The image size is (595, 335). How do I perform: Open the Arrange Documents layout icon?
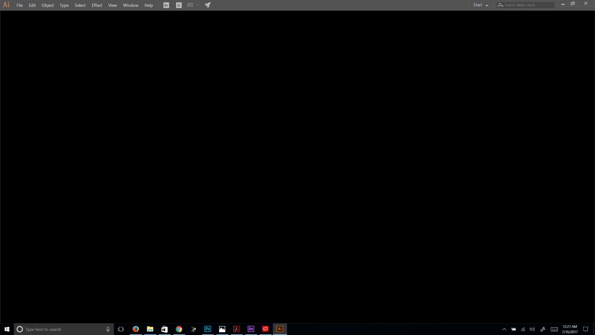point(190,5)
